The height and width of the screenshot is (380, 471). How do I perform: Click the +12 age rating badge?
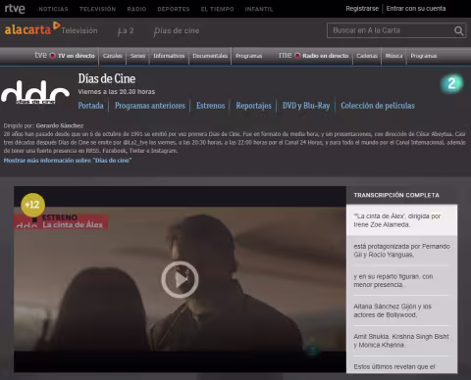click(32, 205)
